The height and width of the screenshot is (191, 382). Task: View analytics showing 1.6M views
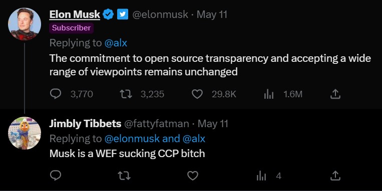pos(269,94)
